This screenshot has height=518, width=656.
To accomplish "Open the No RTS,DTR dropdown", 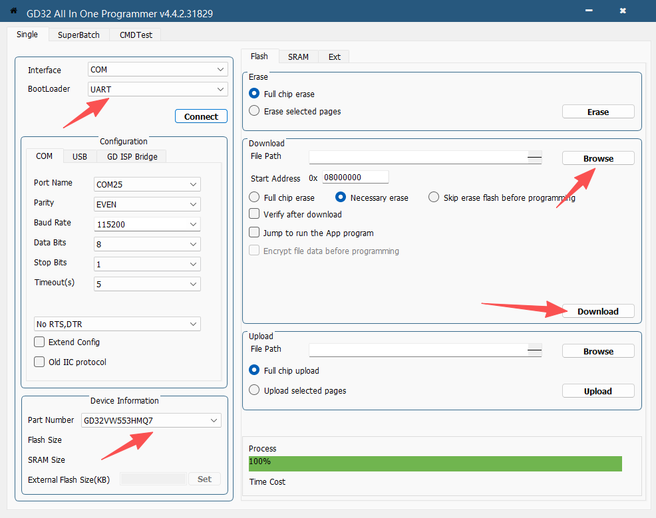I will [117, 324].
